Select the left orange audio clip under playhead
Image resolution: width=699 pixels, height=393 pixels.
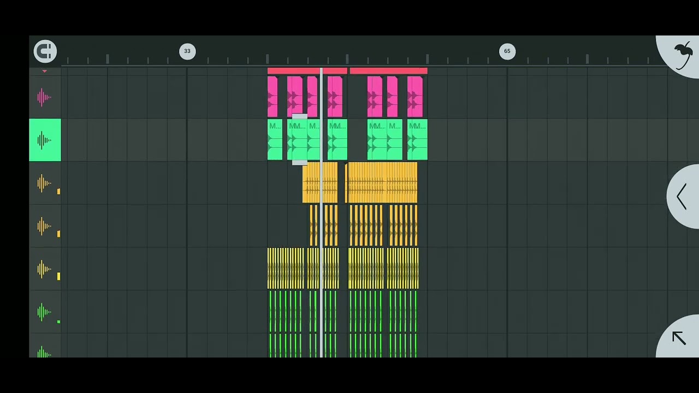pyautogui.click(x=320, y=182)
